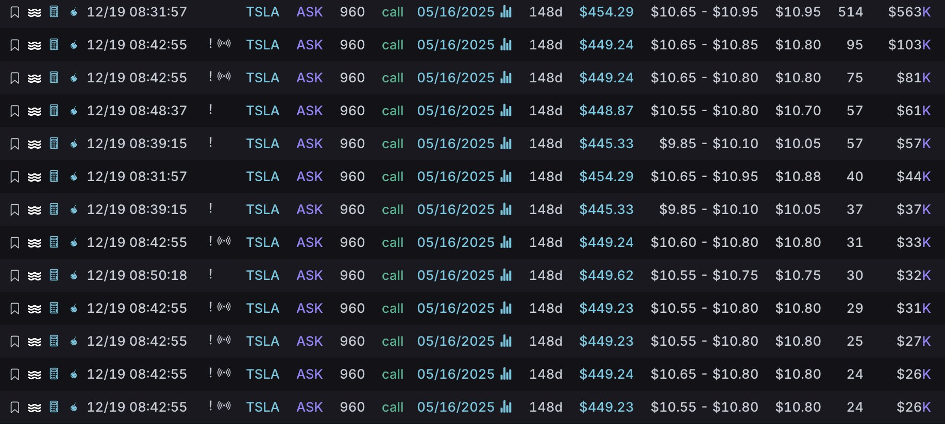Open the expiry chart icon in the $81K row
This screenshot has width=945, height=424.
[506, 77]
